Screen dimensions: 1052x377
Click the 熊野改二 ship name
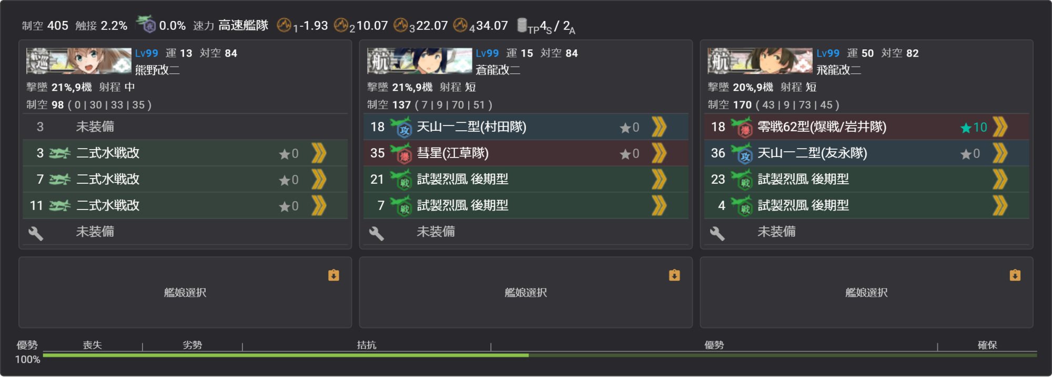tap(157, 70)
